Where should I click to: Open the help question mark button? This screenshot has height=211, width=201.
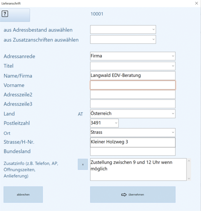(15, 15)
